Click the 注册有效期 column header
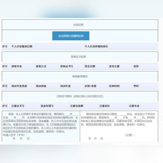 click(x=77, y=106)
